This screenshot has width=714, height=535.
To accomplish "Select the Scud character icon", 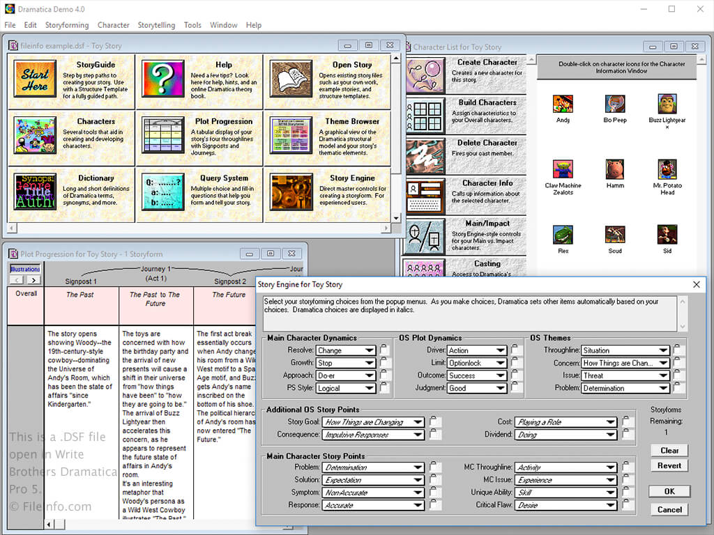I will coord(615,235).
